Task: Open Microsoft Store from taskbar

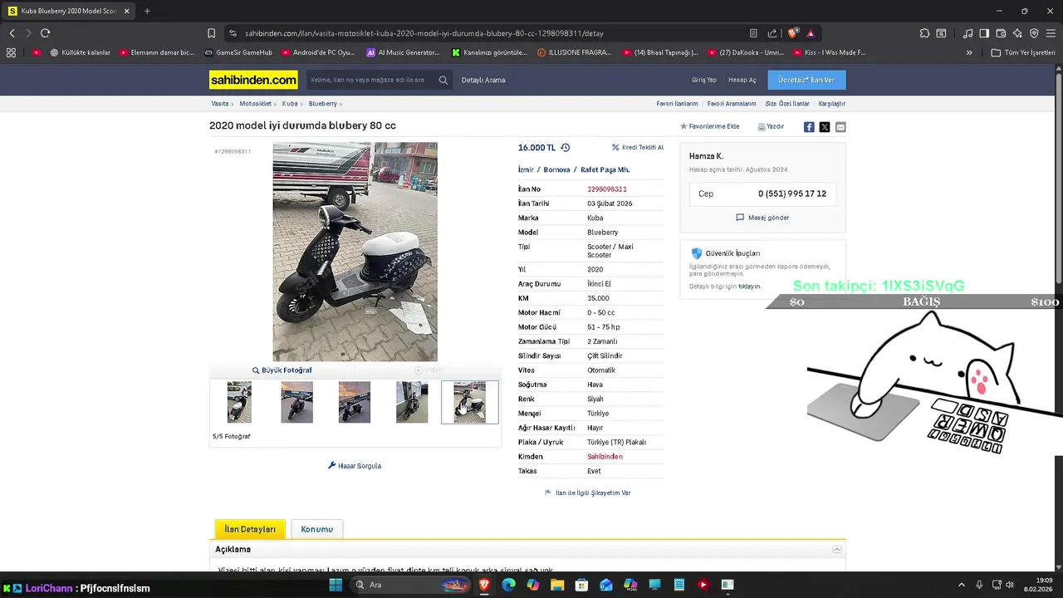Action: pos(581,585)
